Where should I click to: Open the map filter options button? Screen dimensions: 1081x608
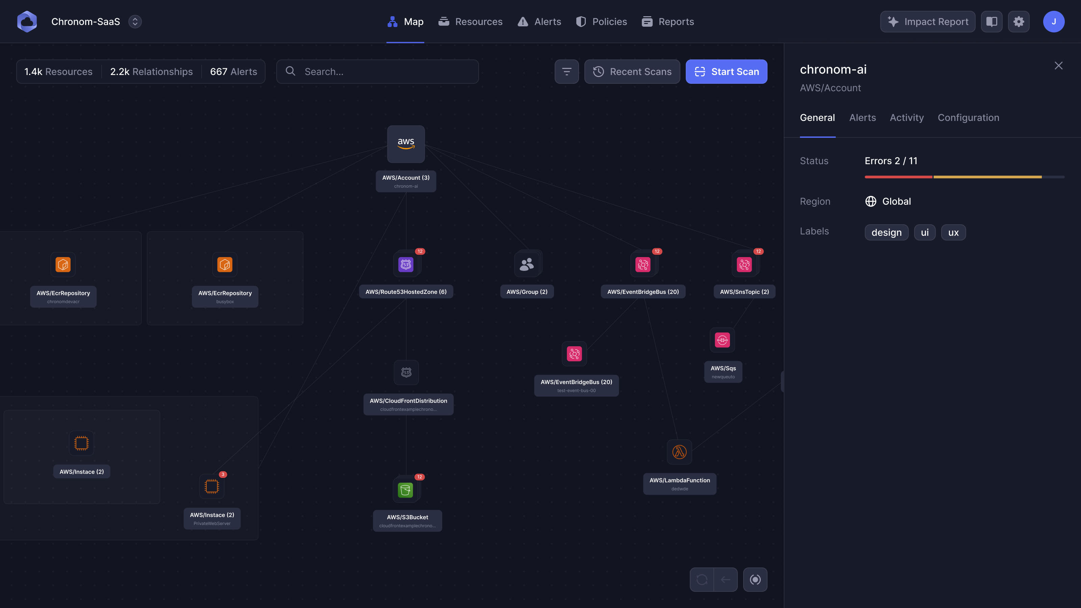[x=567, y=72]
